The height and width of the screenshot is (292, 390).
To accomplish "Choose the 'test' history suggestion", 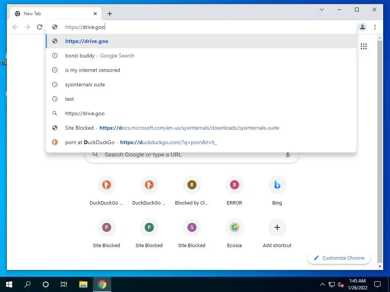I will (x=201, y=99).
